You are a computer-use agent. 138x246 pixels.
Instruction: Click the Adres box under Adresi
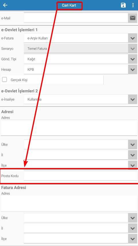click(x=69, y=128)
